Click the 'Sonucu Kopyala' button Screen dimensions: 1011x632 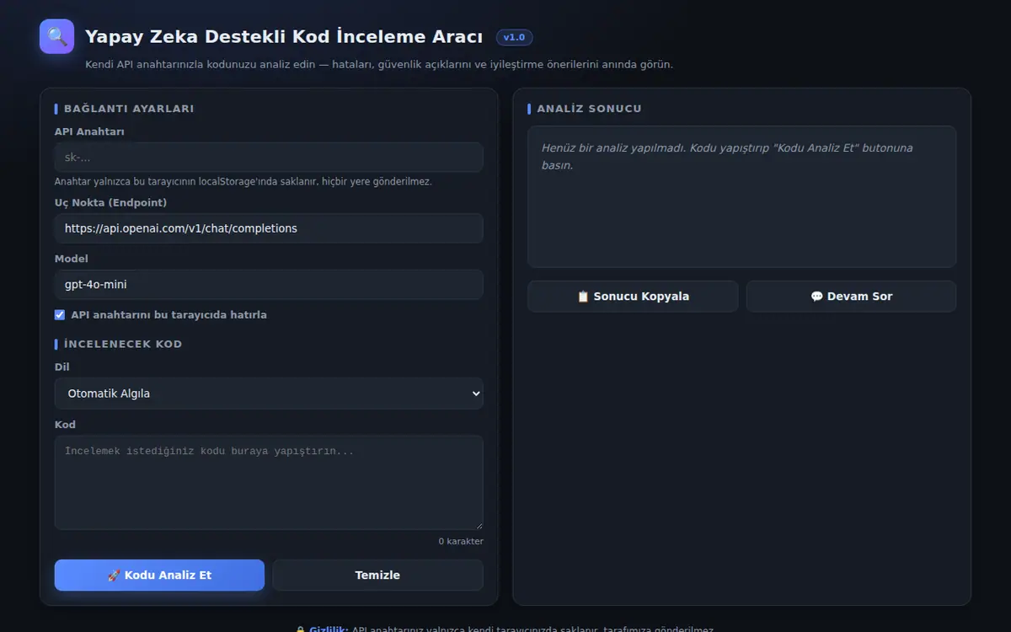tap(633, 297)
